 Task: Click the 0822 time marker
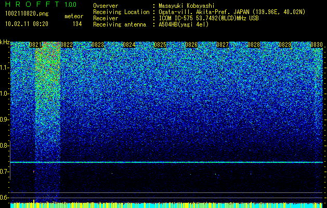(x=67, y=45)
